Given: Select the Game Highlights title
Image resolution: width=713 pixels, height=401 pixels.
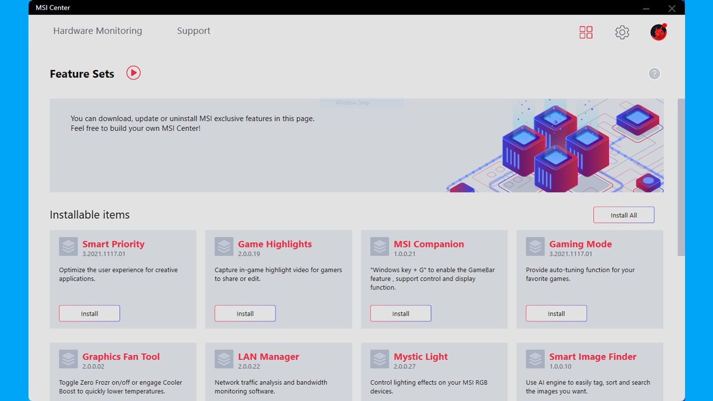Looking at the screenshot, I should (x=275, y=244).
